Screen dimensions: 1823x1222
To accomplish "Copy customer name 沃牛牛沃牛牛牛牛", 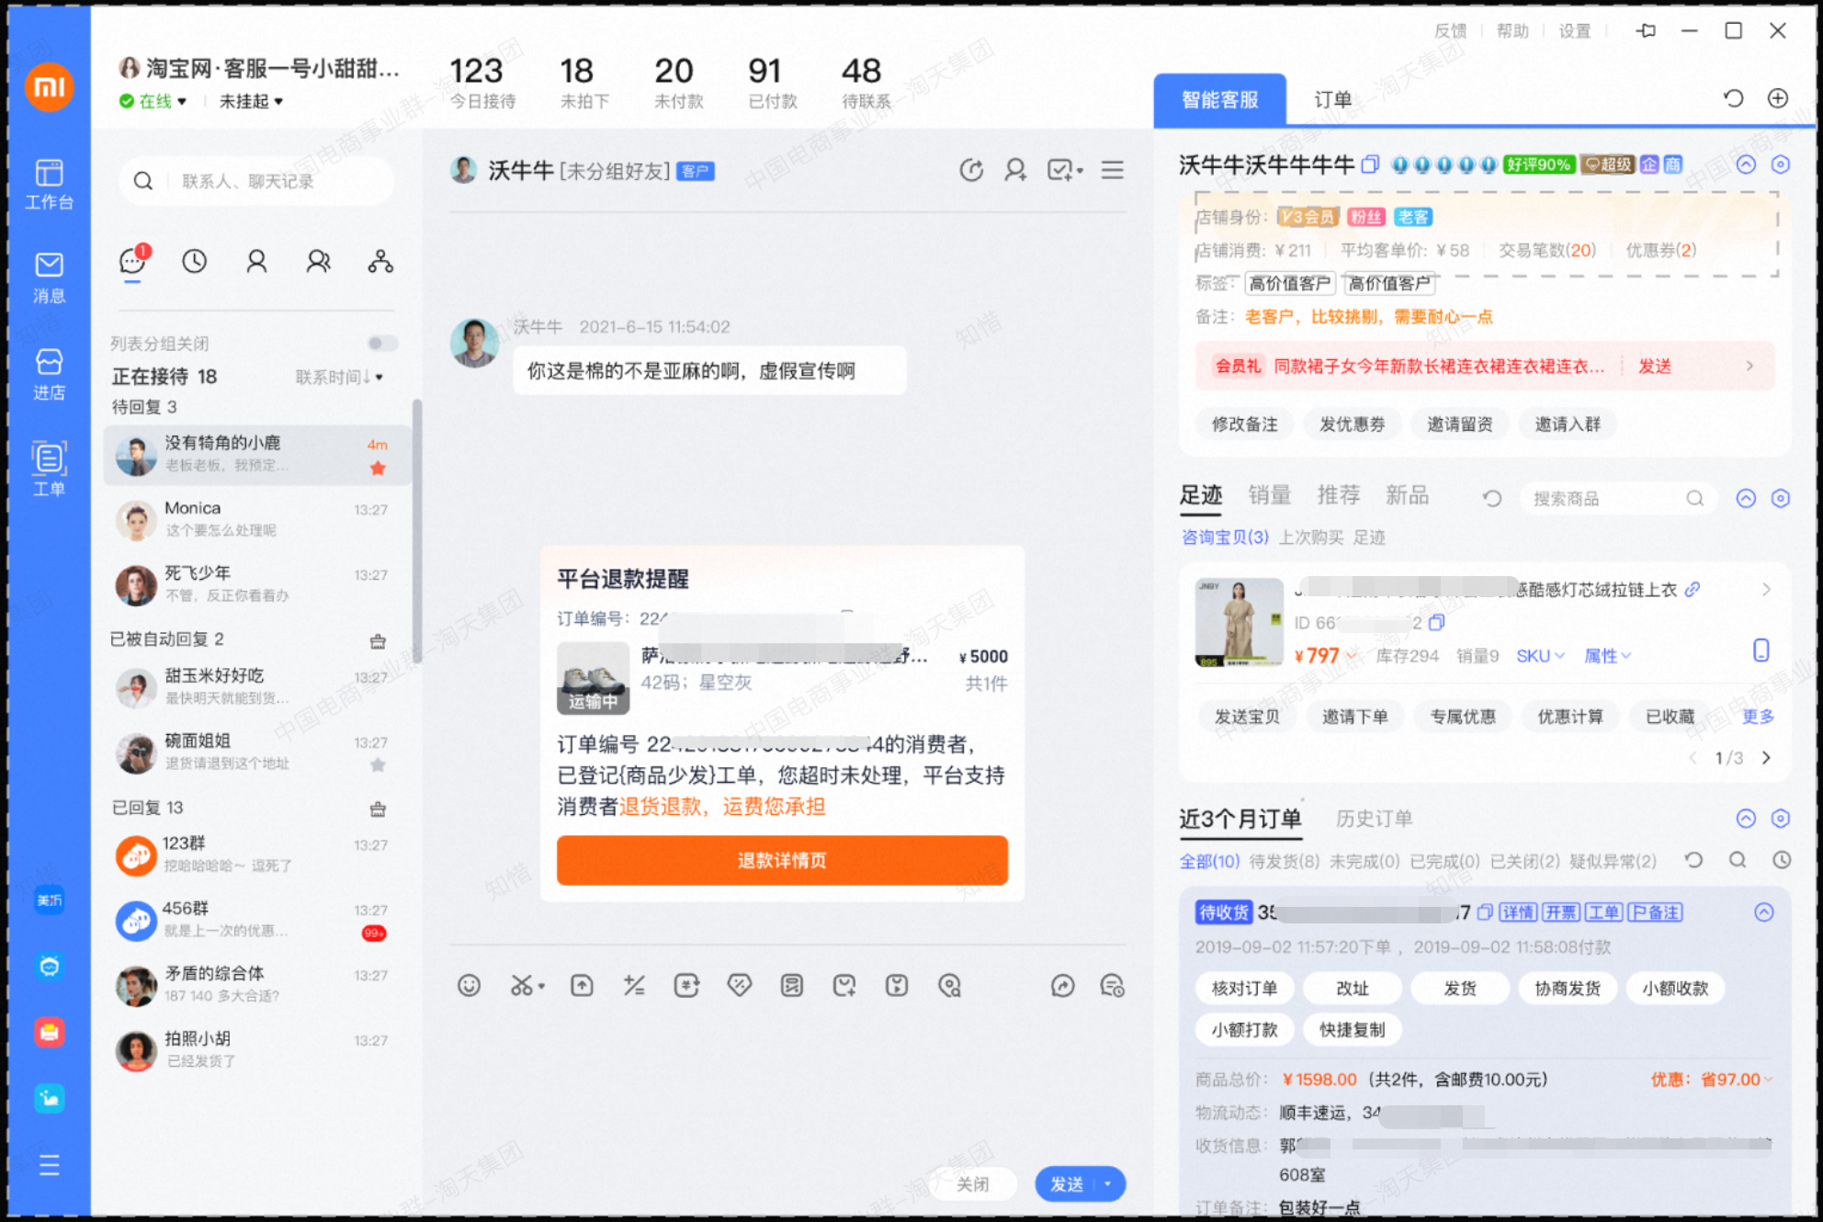I will tap(1370, 164).
